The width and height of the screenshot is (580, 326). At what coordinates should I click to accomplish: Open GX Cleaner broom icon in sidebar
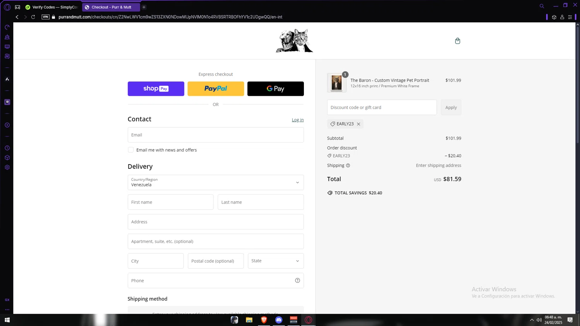pos(7,37)
